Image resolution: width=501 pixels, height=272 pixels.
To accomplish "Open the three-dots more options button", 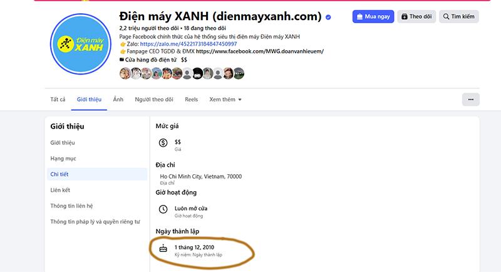I will 471,100.
